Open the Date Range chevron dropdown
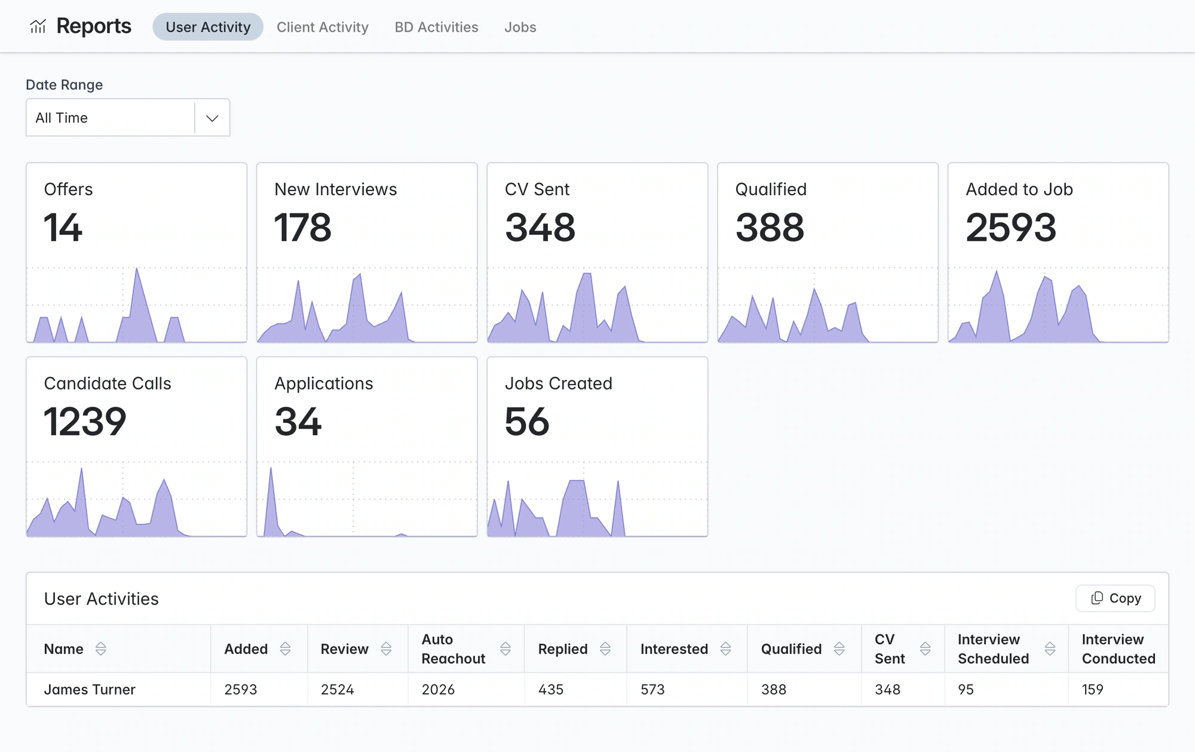This screenshot has height=752, width=1195. click(212, 118)
